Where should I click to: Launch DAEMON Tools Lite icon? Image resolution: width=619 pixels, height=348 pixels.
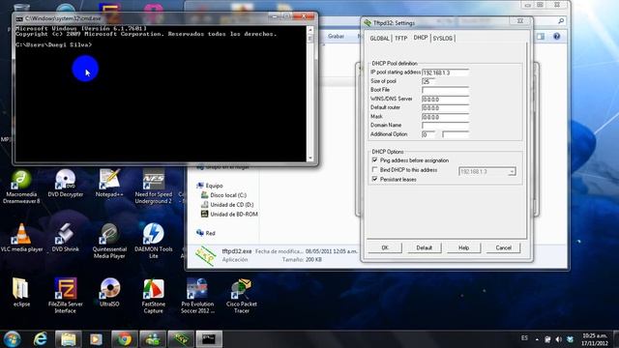coord(153,242)
